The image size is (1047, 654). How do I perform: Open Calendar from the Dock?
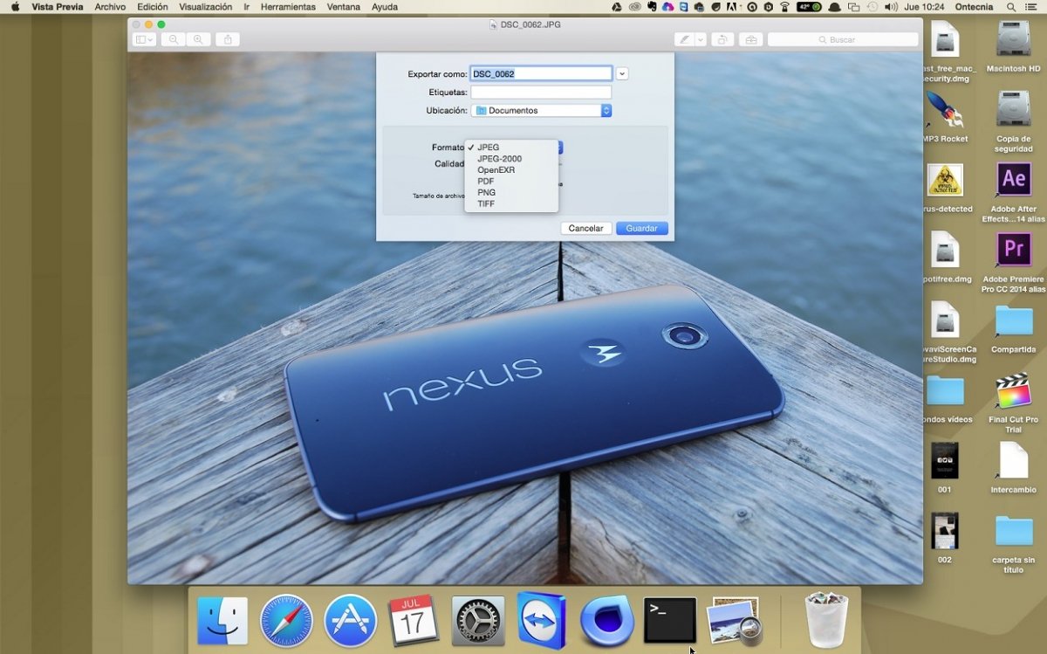pos(414,621)
